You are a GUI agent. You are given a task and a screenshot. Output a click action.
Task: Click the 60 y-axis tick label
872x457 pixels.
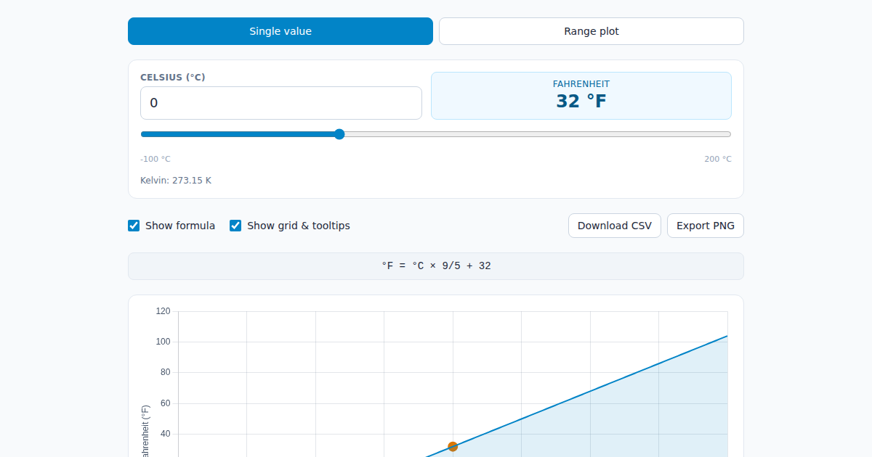pos(165,403)
